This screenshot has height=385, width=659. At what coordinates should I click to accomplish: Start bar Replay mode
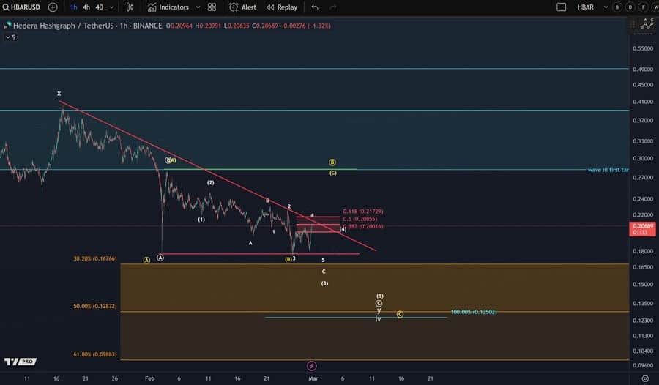tap(282, 7)
